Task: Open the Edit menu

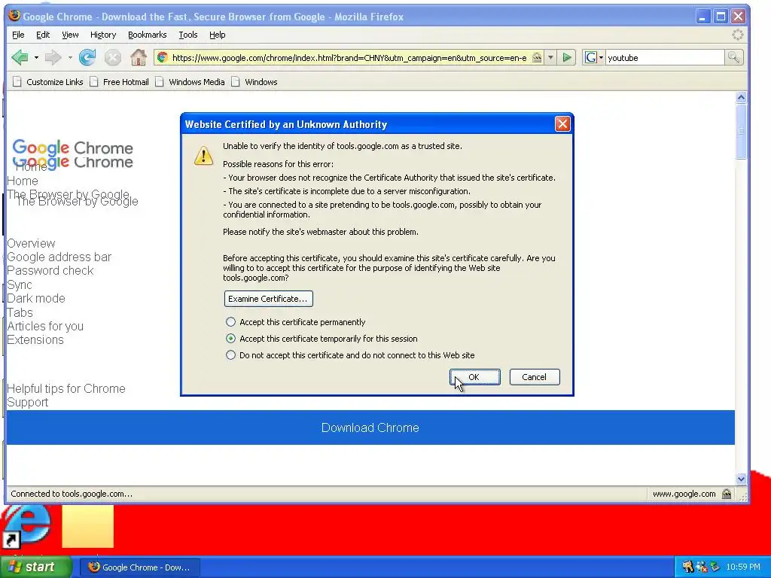Action: click(43, 35)
